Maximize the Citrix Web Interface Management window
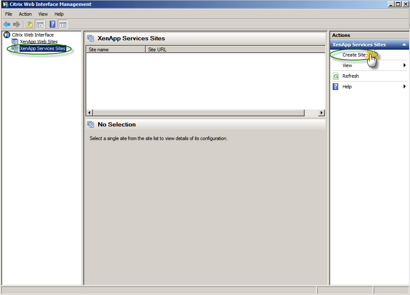The image size is (410, 295). (x=398, y=4)
